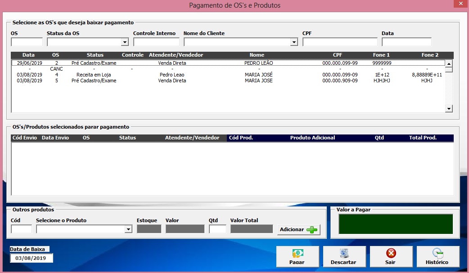Open the Status da OS dropdown
The height and width of the screenshot is (273, 469).
(125, 42)
